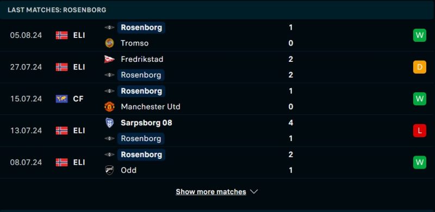The width and height of the screenshot is (435, 212).
Task: Click the Show more matches link
Action: tap(211, 191)
